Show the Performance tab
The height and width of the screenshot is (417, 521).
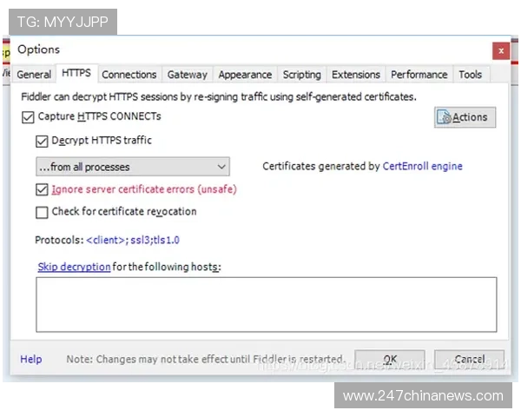[419, 75]
